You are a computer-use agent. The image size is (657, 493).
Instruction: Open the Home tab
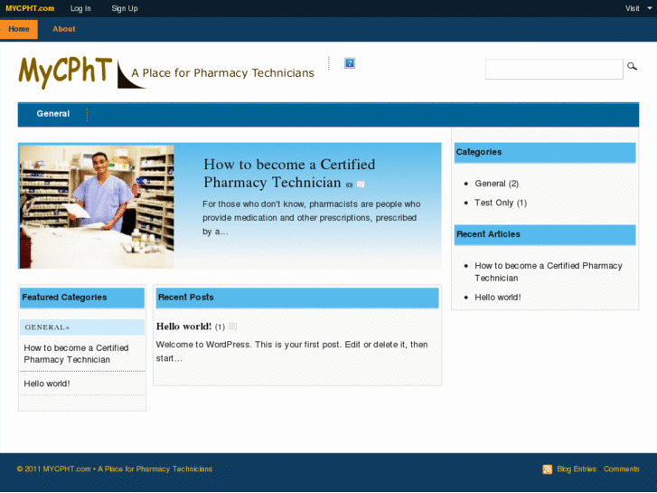coord(19,29)
